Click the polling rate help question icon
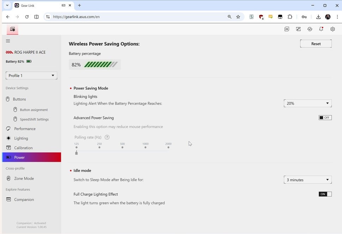The height and width of the screenshot is (234, 342). click(107, 137)
